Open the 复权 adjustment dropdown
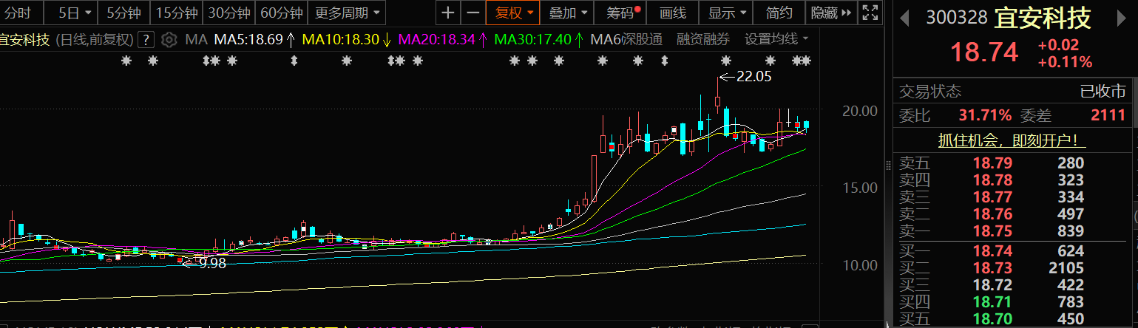The width and height of the screenshot is (1138, 328). pyautogui.click(x=513, y=13)
